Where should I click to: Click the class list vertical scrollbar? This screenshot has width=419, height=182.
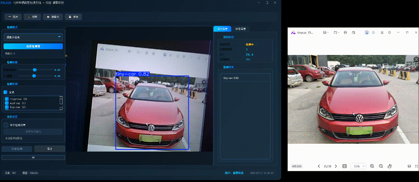coord(61,103)
